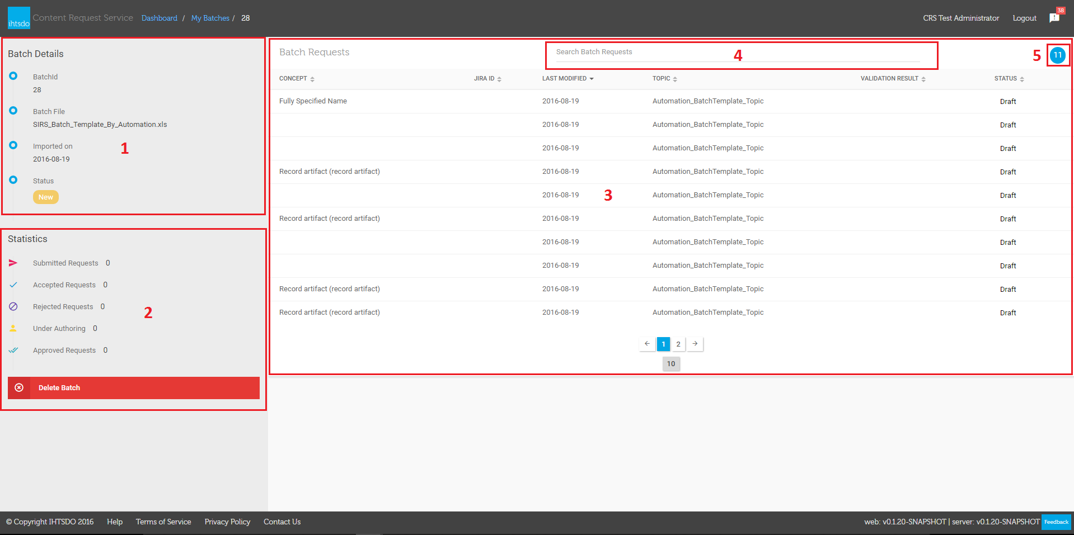Click the ihtsdo logo icon
1074x535 pixels.
[x=18, y=18]
